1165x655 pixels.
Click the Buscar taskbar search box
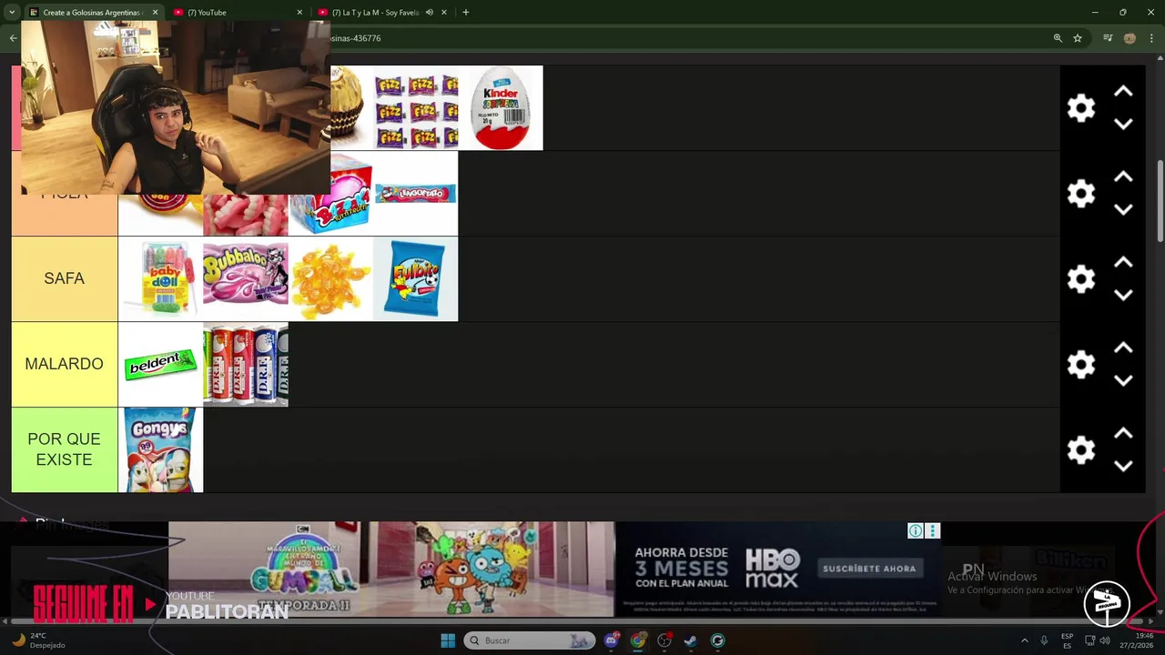530,640
